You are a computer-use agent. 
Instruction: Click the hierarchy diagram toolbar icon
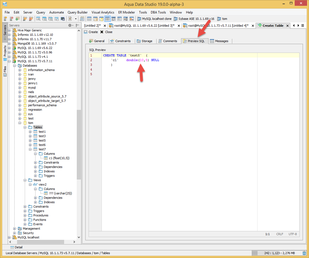click(x=125, y=19)
